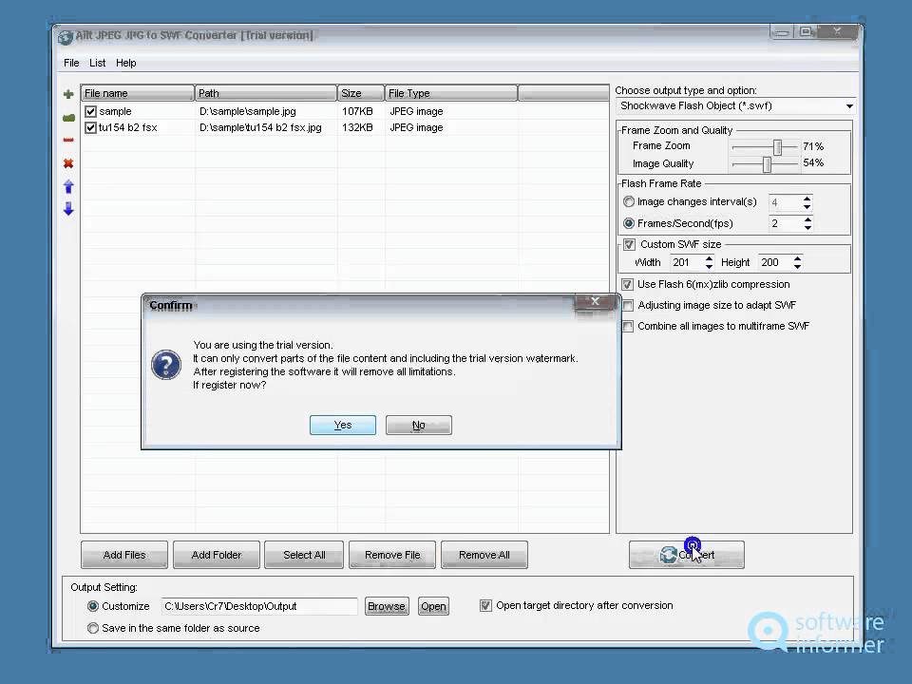Toggle checkbox for tu154 b2 fsx row

(x=90, y=127)
